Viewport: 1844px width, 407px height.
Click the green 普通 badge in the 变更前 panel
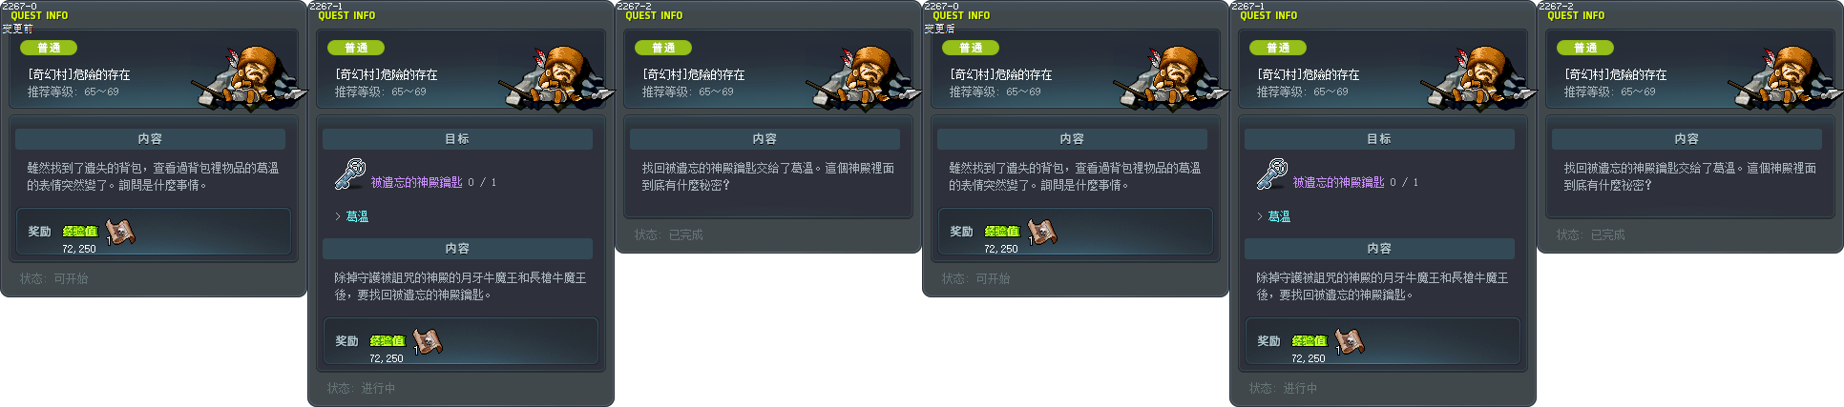[49, 48]
